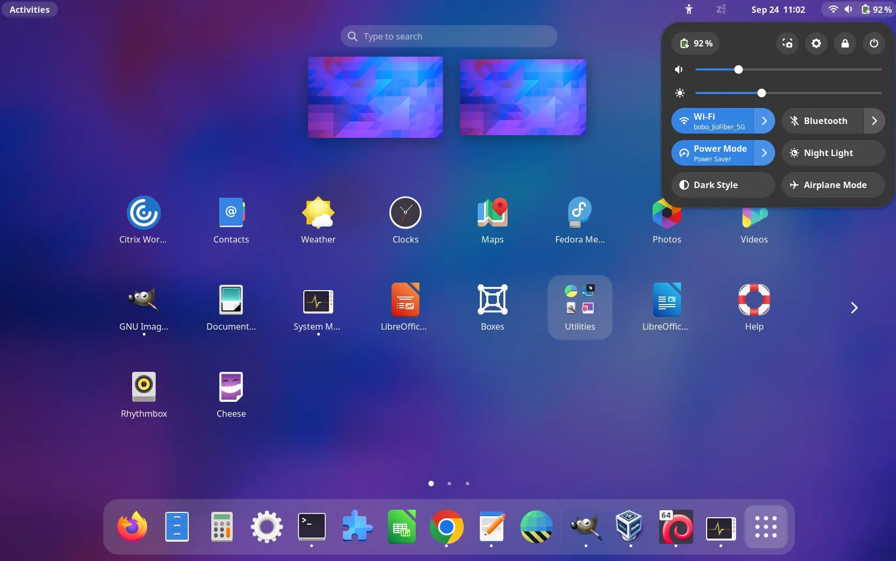Open Settings from the quick settings gear
Viewport: 896px width, 561px height.
pos(815,43)
